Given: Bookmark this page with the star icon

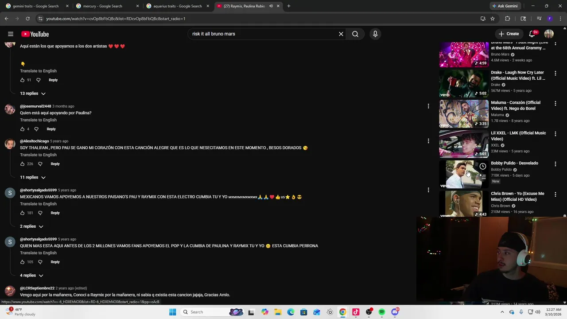Looking at the screenshot, I should coord(493,19).
